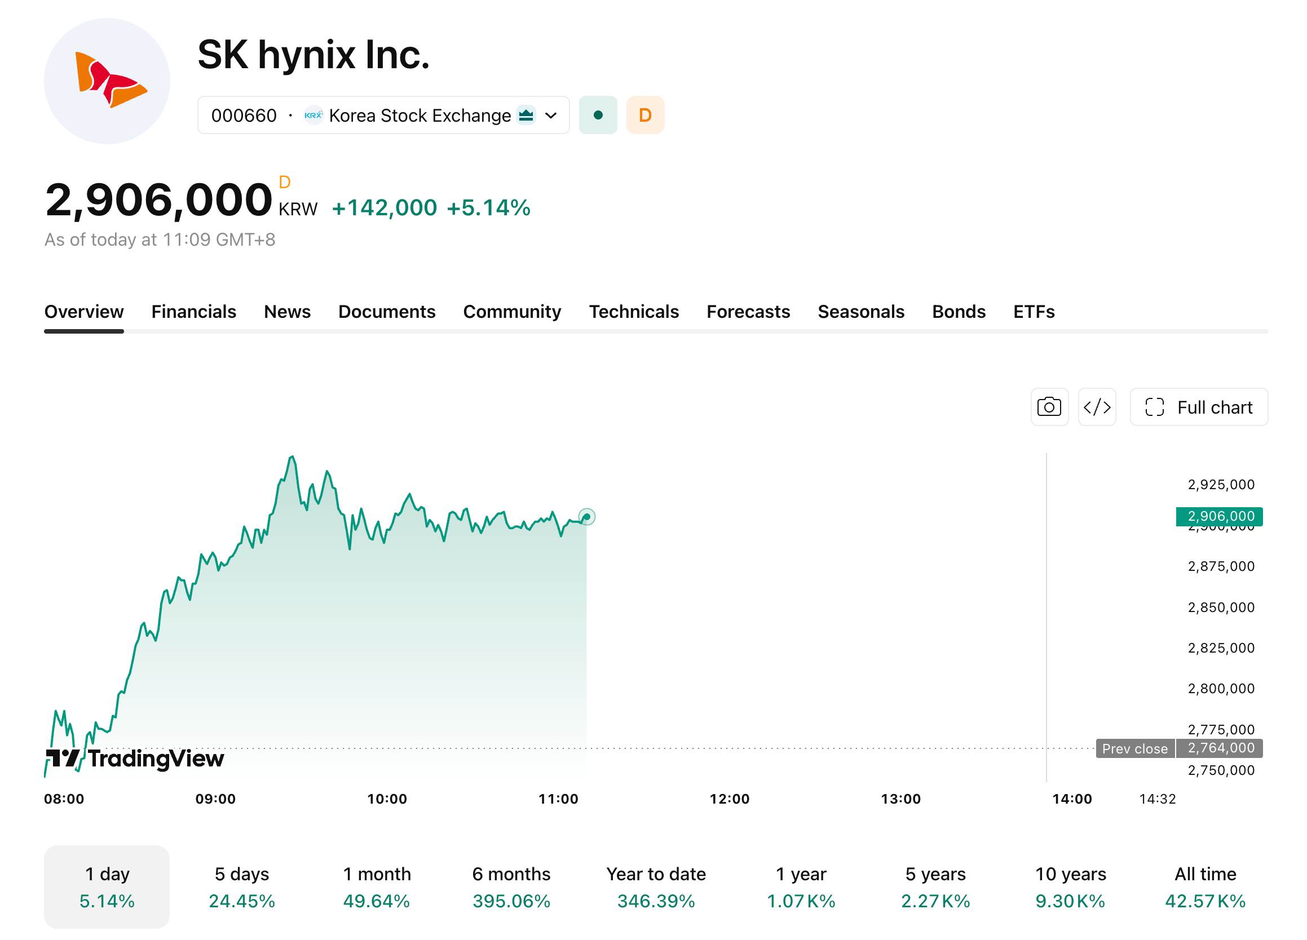1307x940 pixels.
Task: Click the KRW currency label
Action: pos(298,209)
